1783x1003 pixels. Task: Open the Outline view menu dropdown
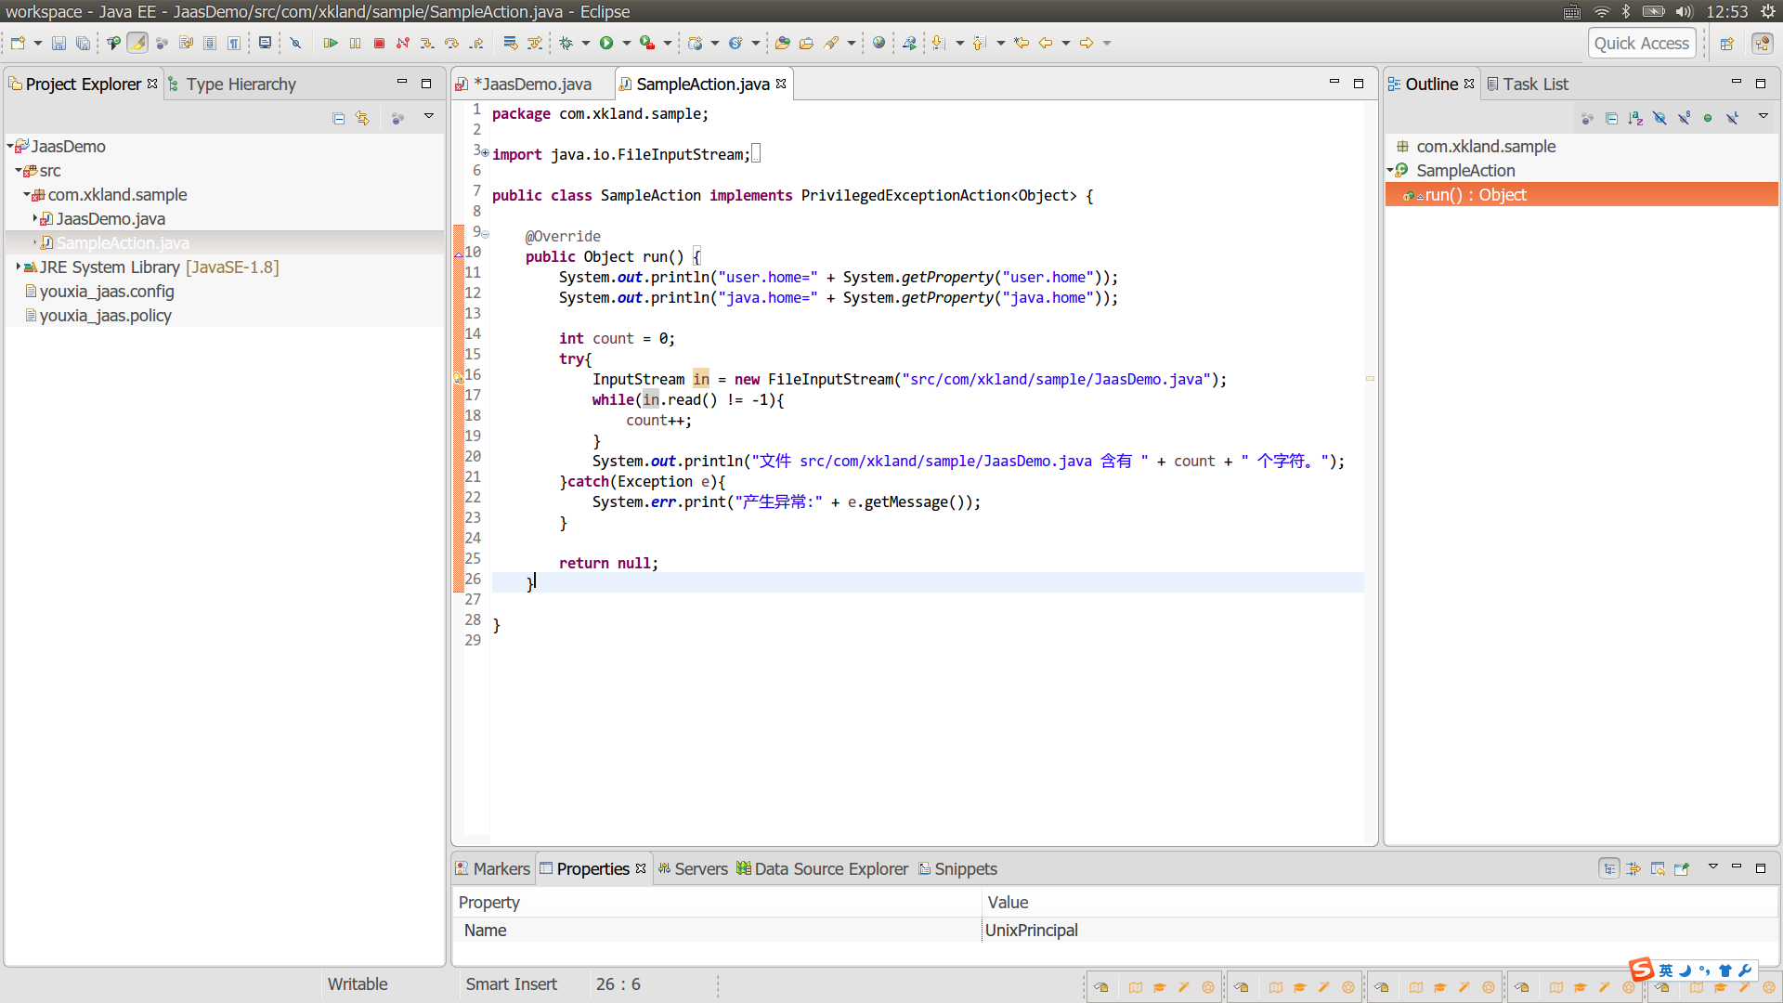point(1763,116)
